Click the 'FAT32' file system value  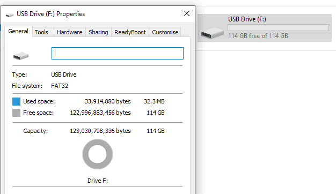[60, 86]
